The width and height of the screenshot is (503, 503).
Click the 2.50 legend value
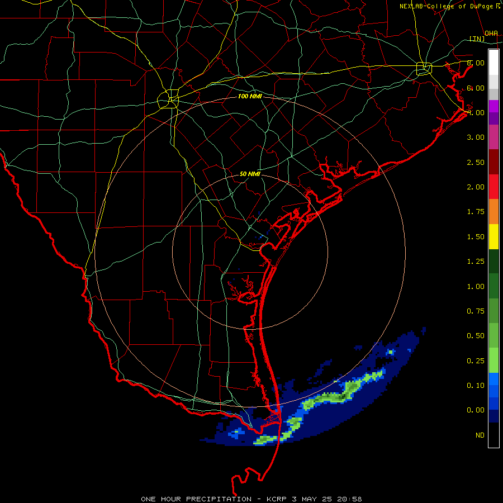476,162
